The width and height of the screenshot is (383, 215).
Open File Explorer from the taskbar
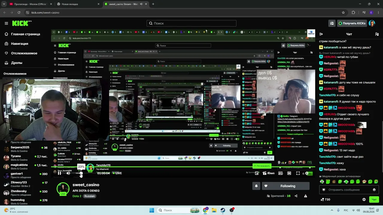pyautogui.click(x=214, y=210)
